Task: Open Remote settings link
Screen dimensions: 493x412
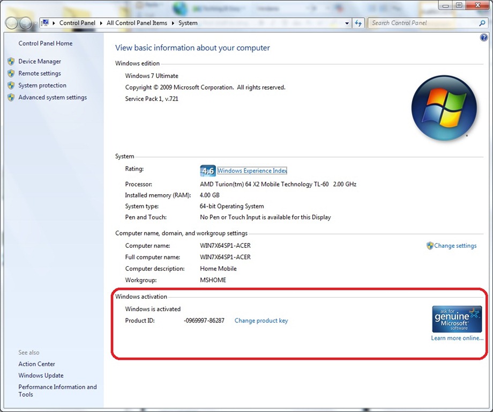Action: (40, 73)
